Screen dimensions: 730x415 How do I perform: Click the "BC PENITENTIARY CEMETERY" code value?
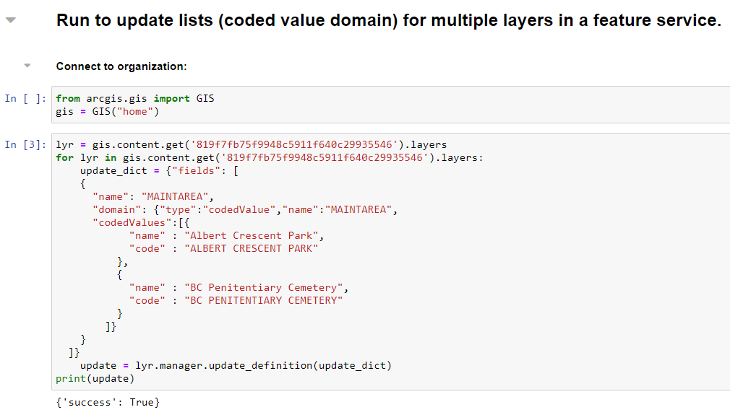264,301
